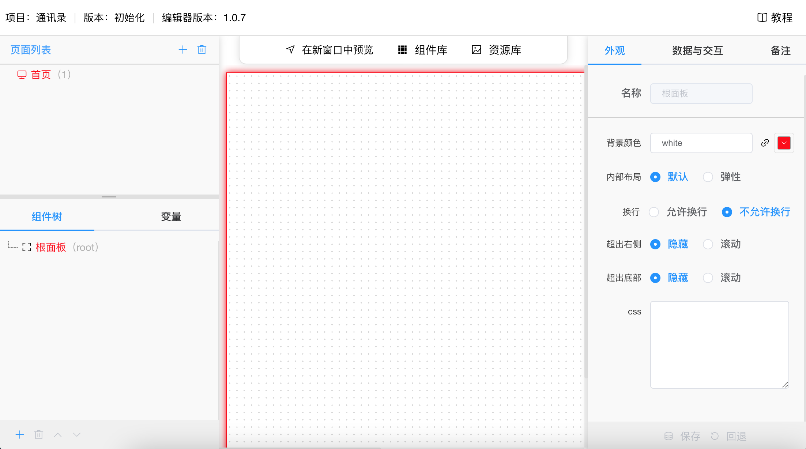806x449 pixels.
Task: Move component up with up-arrow icon
Action: coord(58,435)
